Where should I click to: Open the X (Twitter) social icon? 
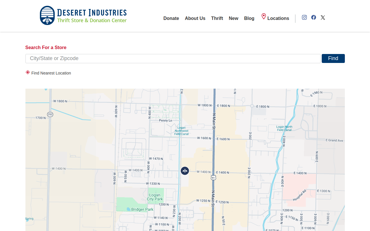pos(323,18)
